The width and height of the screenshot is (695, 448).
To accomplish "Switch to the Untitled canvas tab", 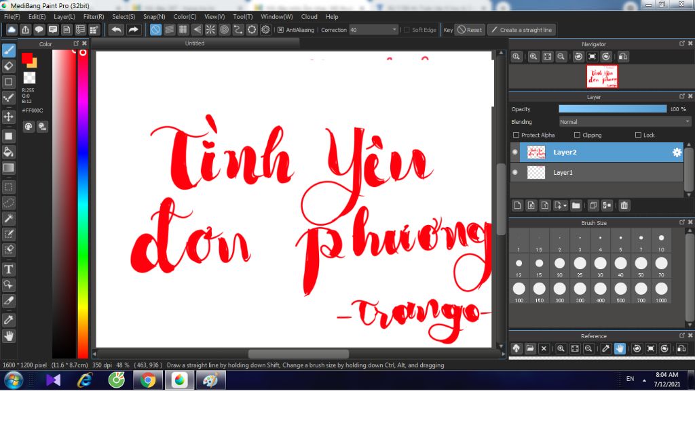I will [x=195, y=43].
